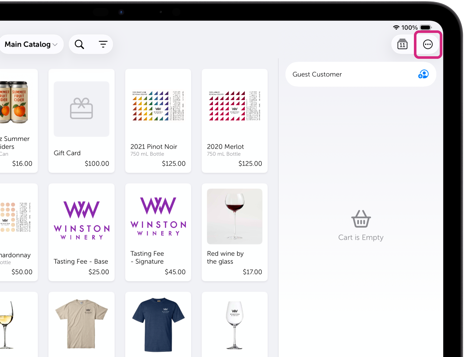Add Gift Card product to cart
This screenshot has height=357, width=466.
(82, 121)
